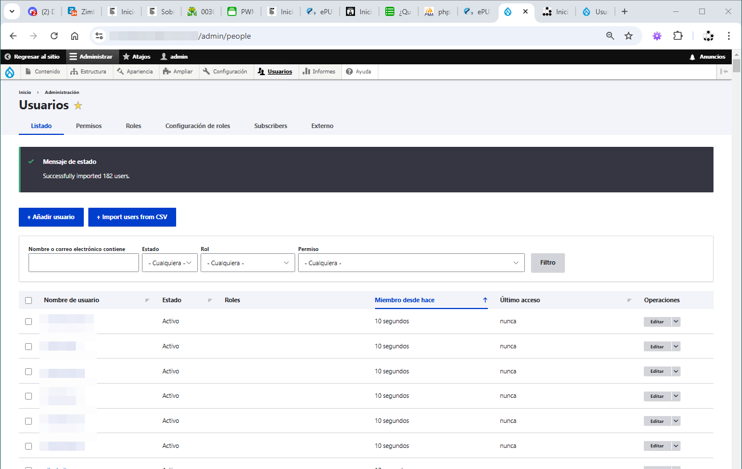742x469 pixels.
Task: Switch to the Sobr browser tab
Action: tap(161, 11)
